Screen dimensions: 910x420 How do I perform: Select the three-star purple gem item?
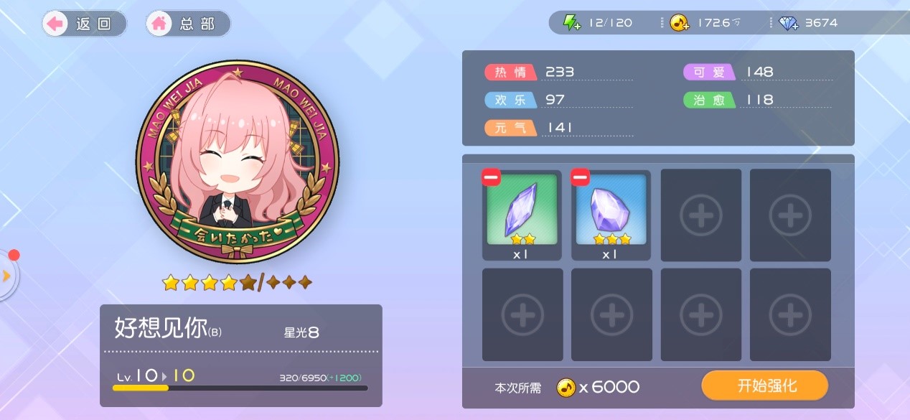pyautogui.click(x=611, y=215)
